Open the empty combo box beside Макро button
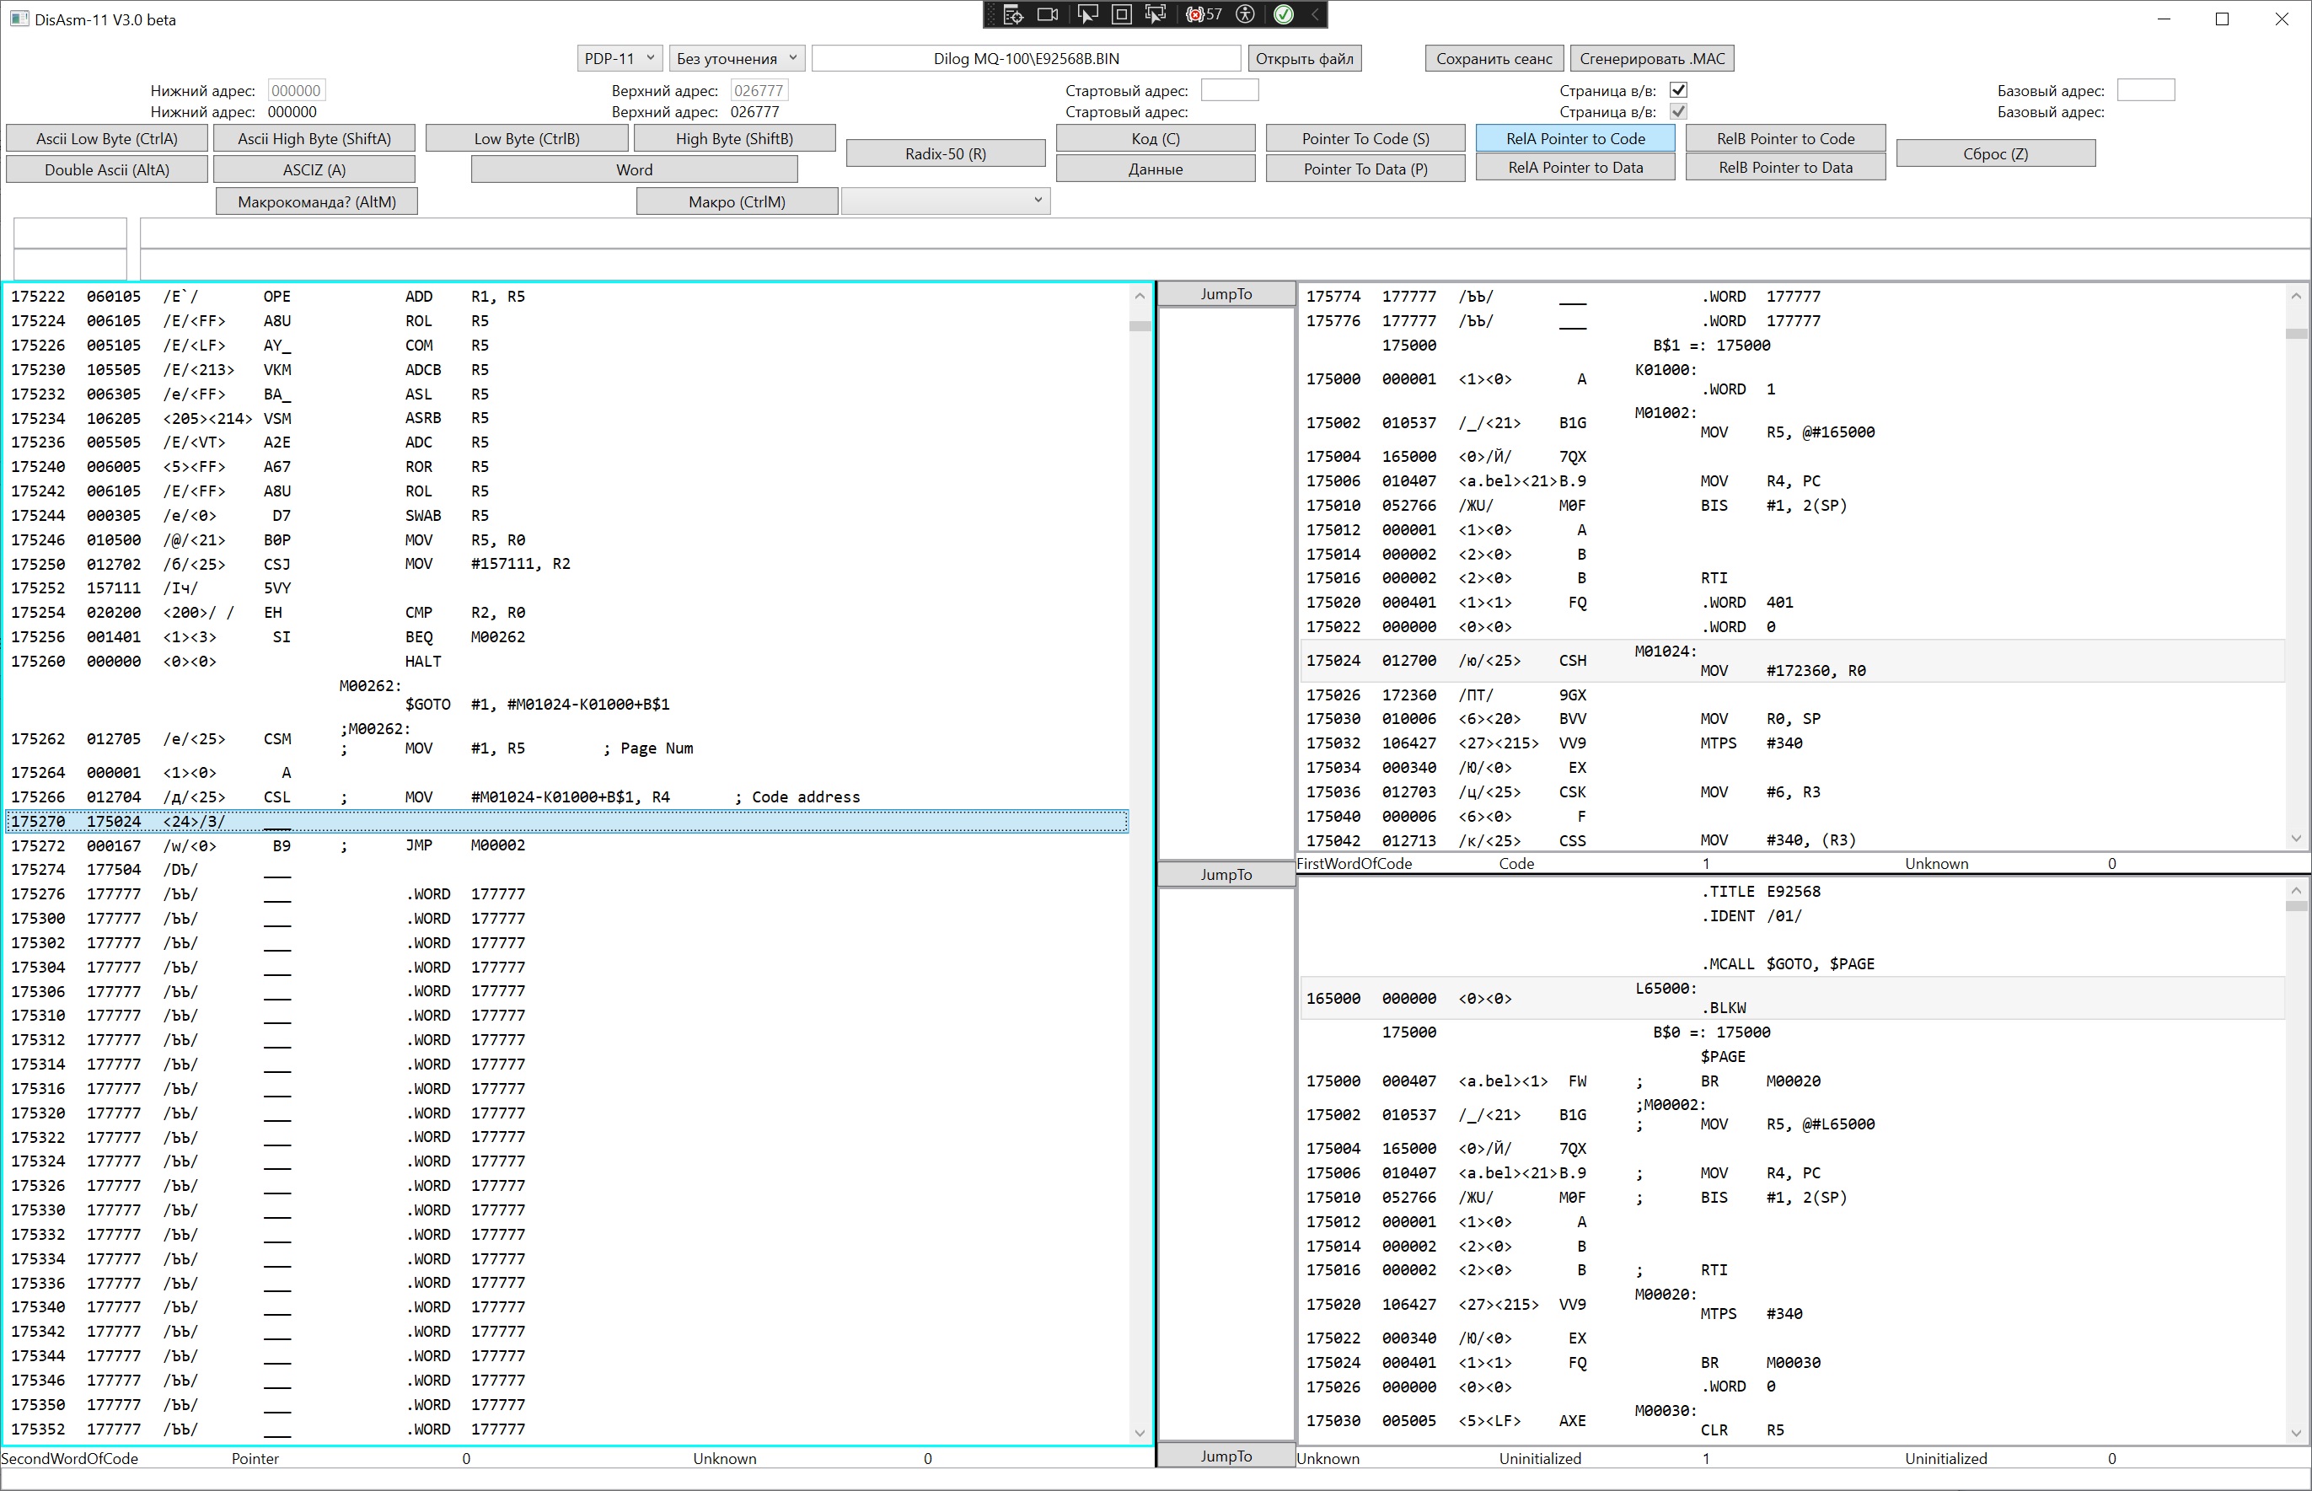2312x1491 pixels. coord(945,201)
